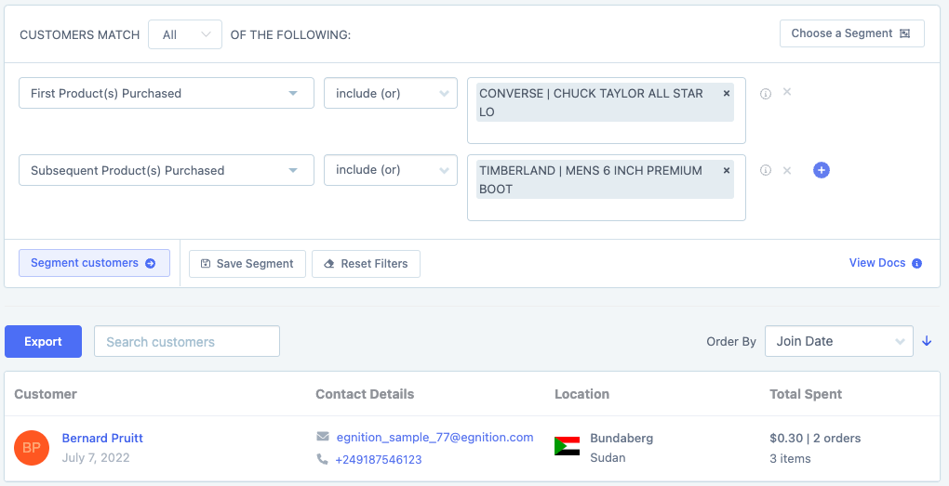This screenshot has height=486, width=949.
Task: Click info icon beside Timberland product filter
Action: [x=766, y=170]
